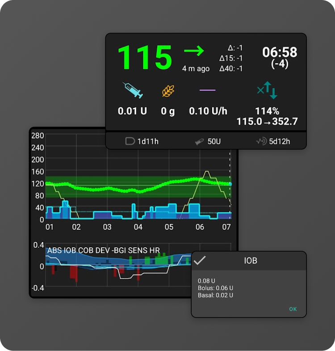Tap the 0.10 U/h basal rate value
Screen dimensions: 335x351
(207, 111)
